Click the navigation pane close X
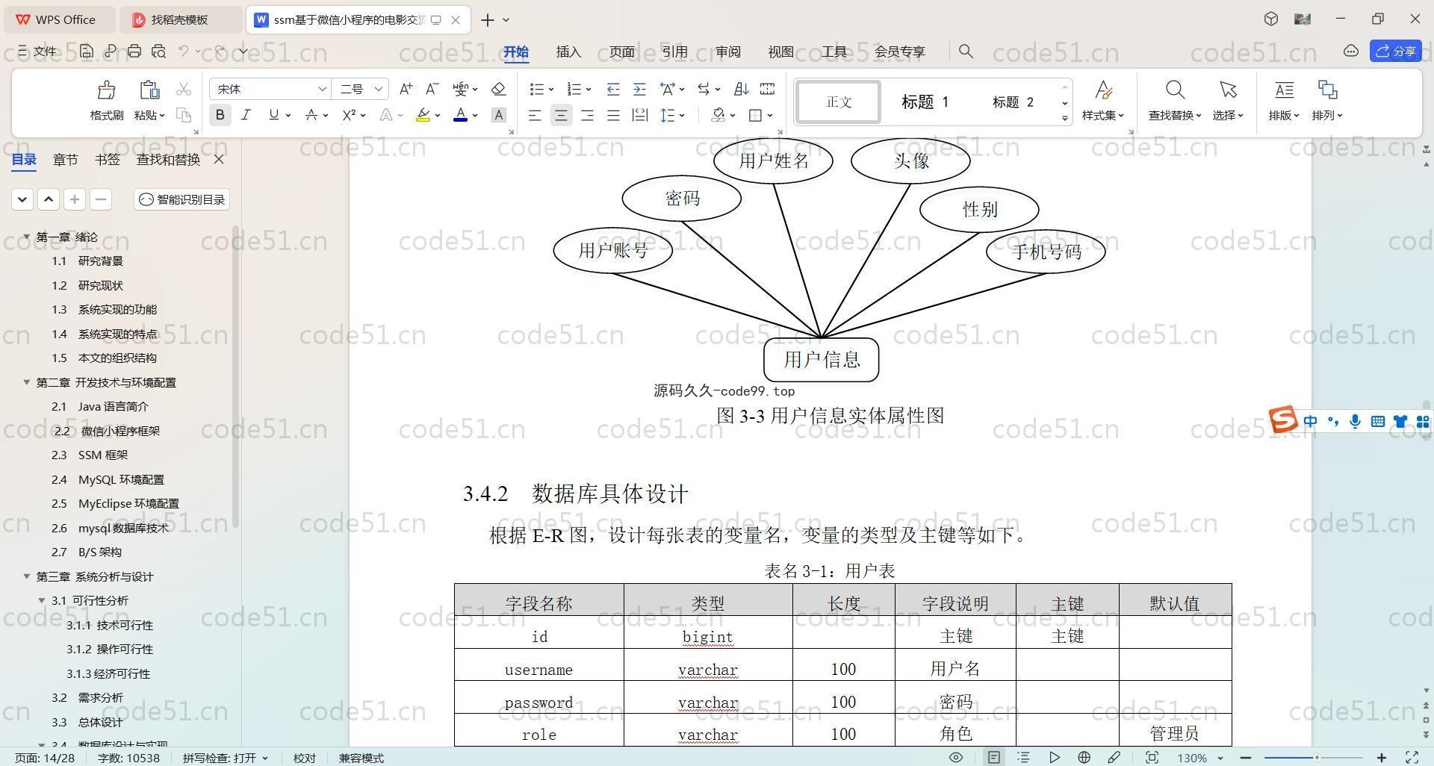Image resolution: width=1434 pixels, height=766 pixels. [219, 159]
